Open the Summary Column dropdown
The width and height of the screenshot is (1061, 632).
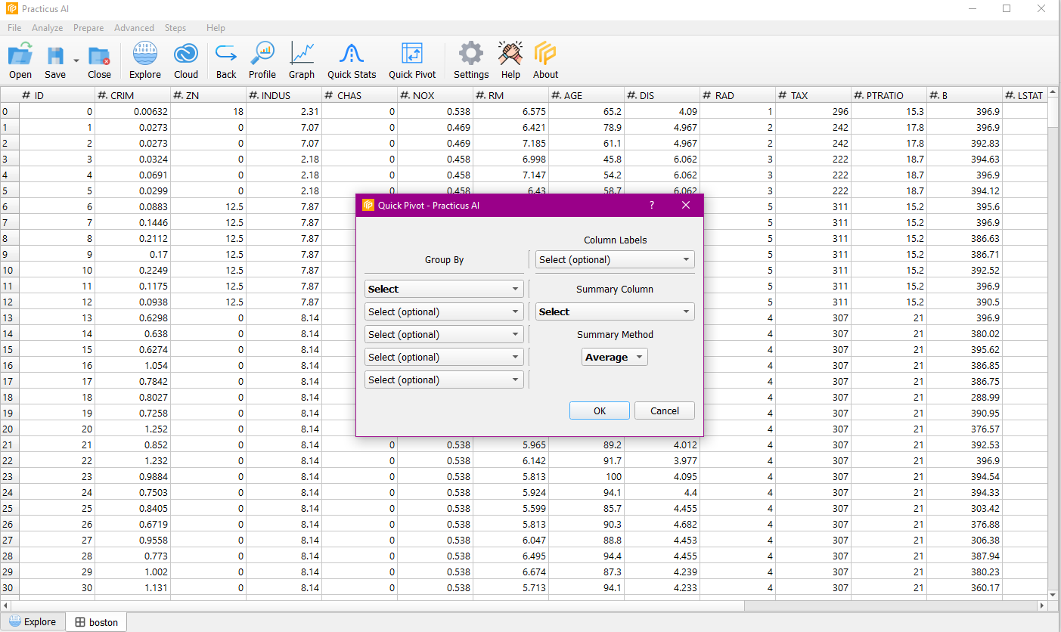(x=615, y=311)
